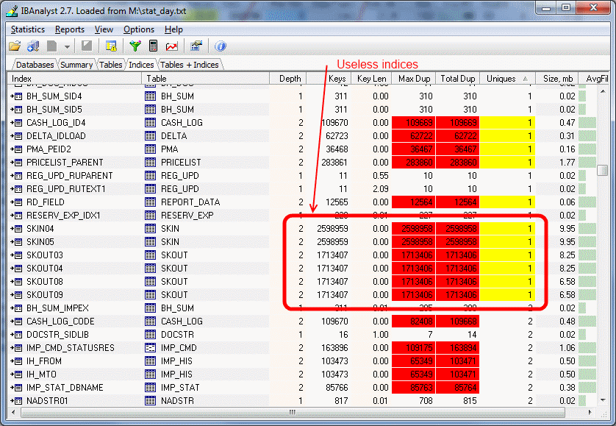Click the table icon beside IMP_CMD
This screenshot has width=616, height=426.
pyautogui.click(x=151, y=348)
